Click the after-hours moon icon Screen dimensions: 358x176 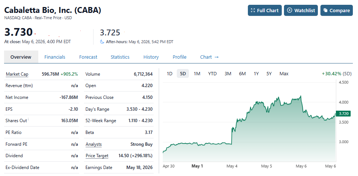102,42
